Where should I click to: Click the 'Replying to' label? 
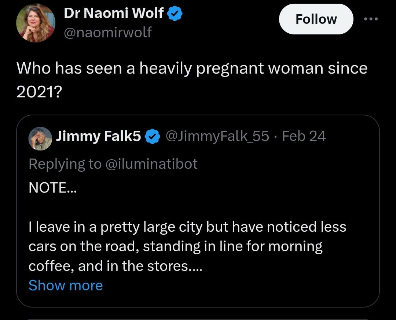[65, 164]
